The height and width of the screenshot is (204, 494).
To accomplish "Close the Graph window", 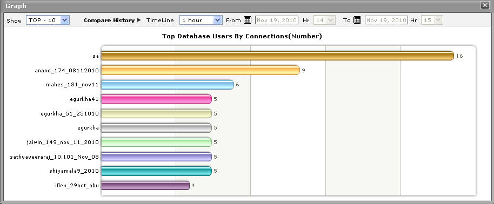I will (485, 5).
